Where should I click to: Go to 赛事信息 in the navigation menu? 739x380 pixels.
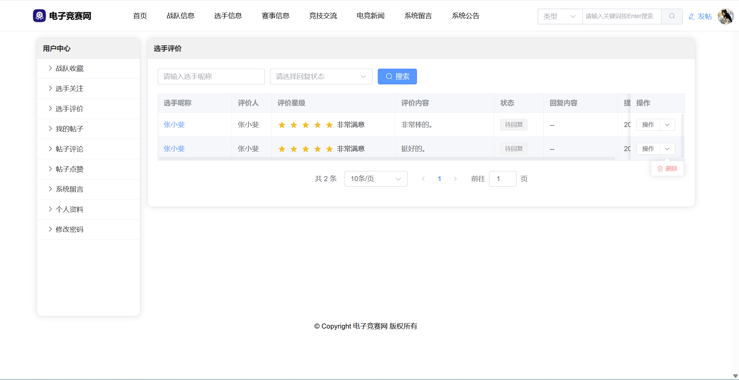[275, 16]
